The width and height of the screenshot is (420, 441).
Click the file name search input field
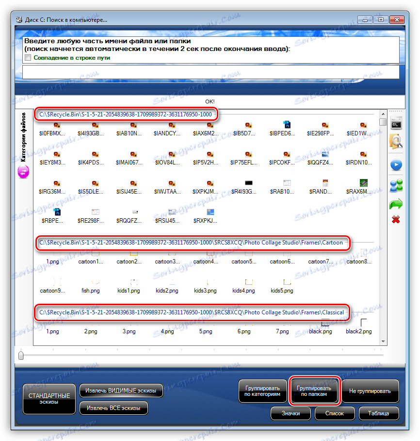tap(210, 72)
